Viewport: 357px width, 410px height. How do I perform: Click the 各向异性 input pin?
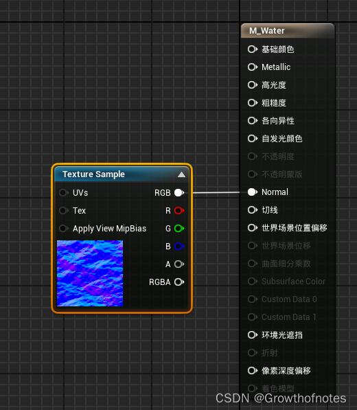pos(253,121)
